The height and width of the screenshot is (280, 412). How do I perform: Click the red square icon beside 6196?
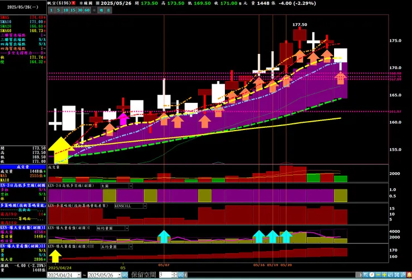(x=73, y=3)
